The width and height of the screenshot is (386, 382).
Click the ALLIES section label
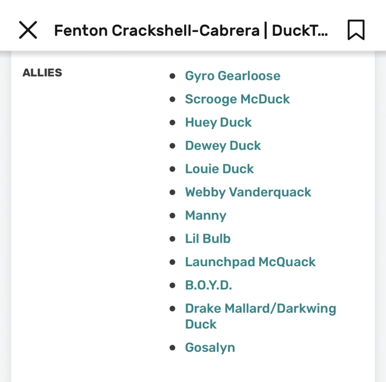coord(42,72)
